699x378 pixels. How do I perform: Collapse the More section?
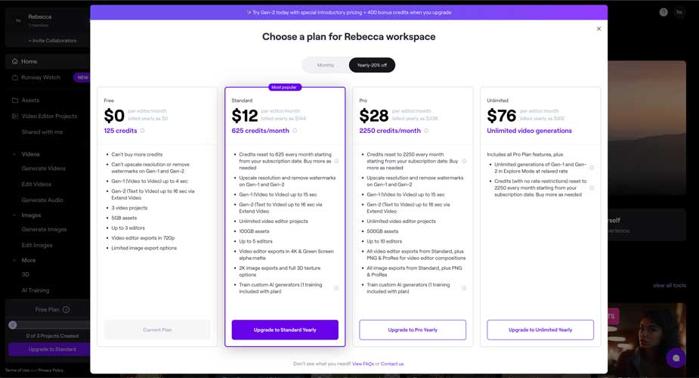coord(14,260)
